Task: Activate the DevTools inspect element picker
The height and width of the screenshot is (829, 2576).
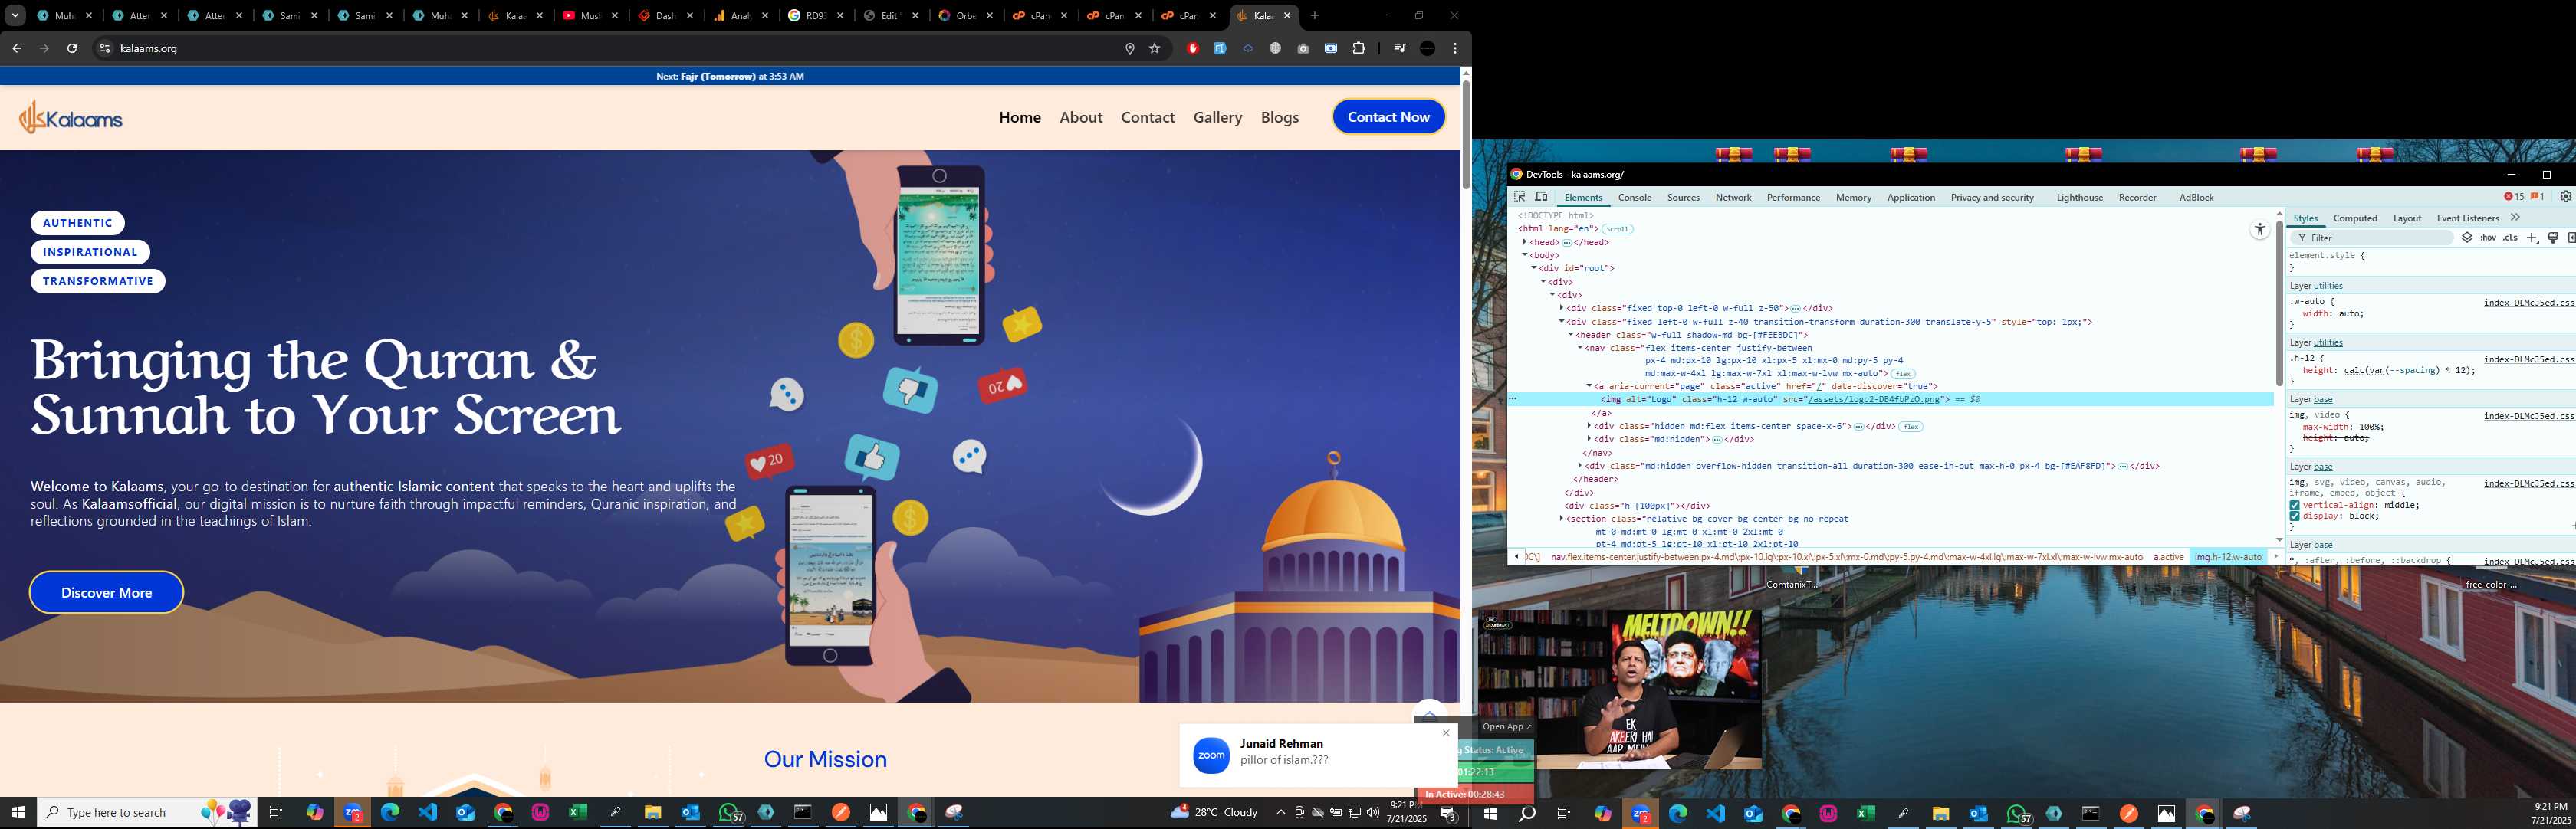Action: point(1520,197)
